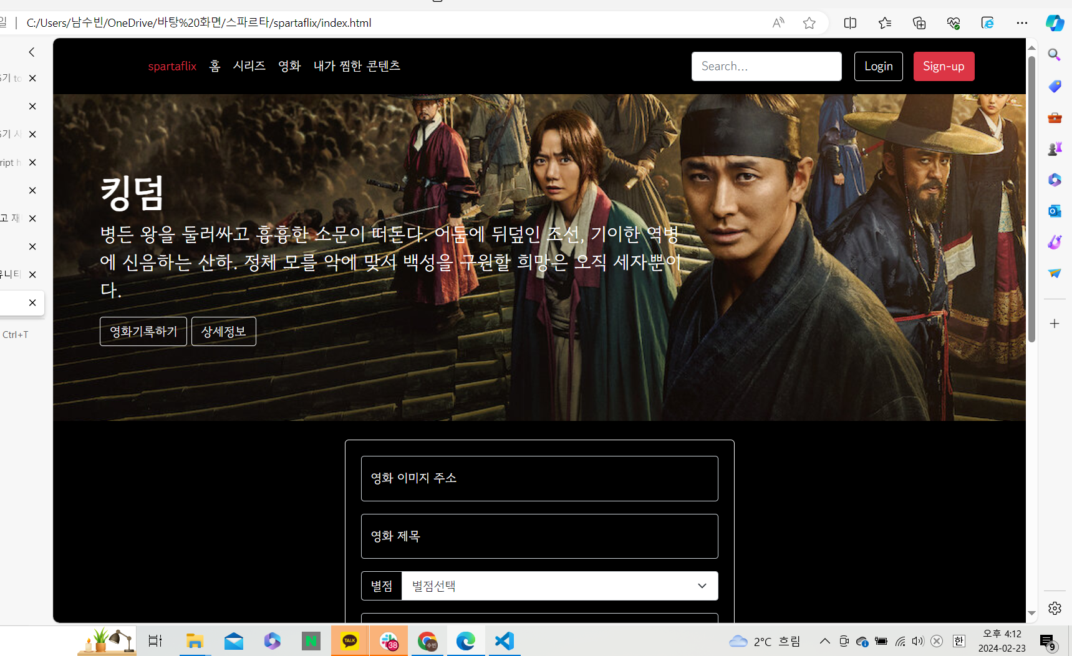Open Browser essentials heart icon

tap(954, 23)
